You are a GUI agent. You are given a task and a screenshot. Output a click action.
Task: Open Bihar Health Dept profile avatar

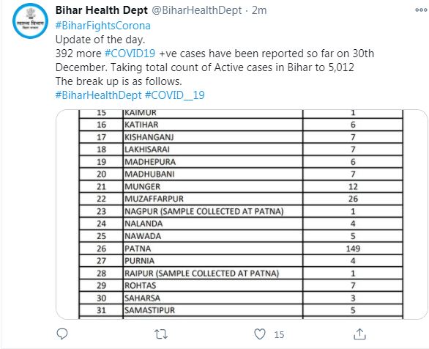click(30, 21)
